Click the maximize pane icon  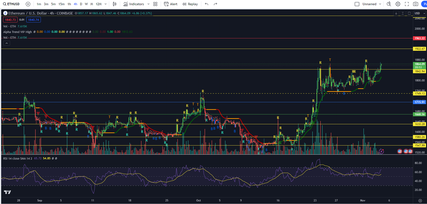coord(408,13)
